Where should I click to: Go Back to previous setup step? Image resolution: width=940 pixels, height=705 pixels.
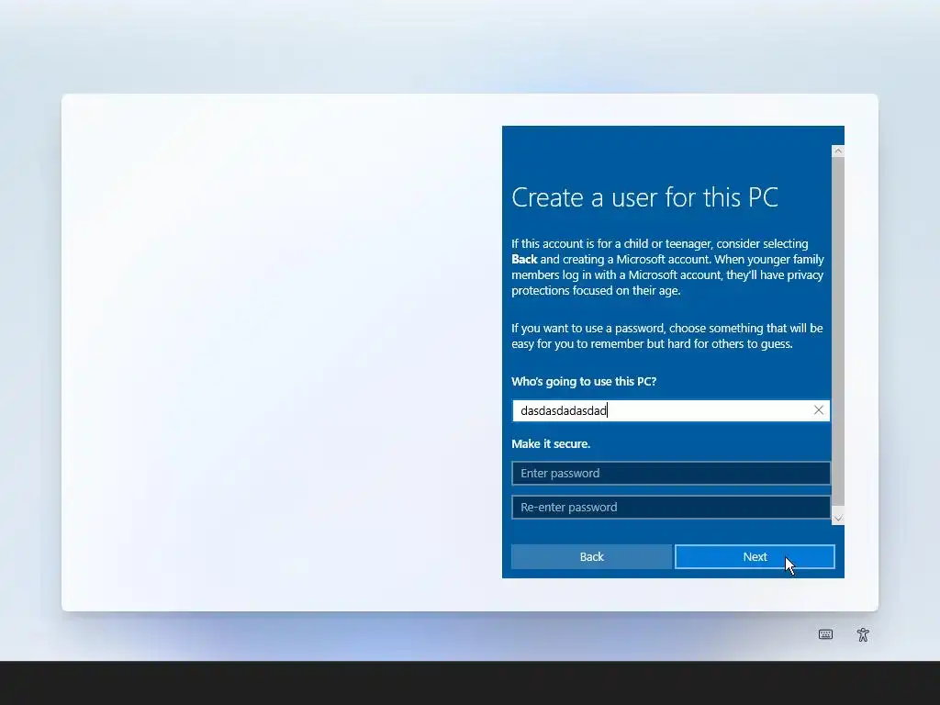click(592, 557)
